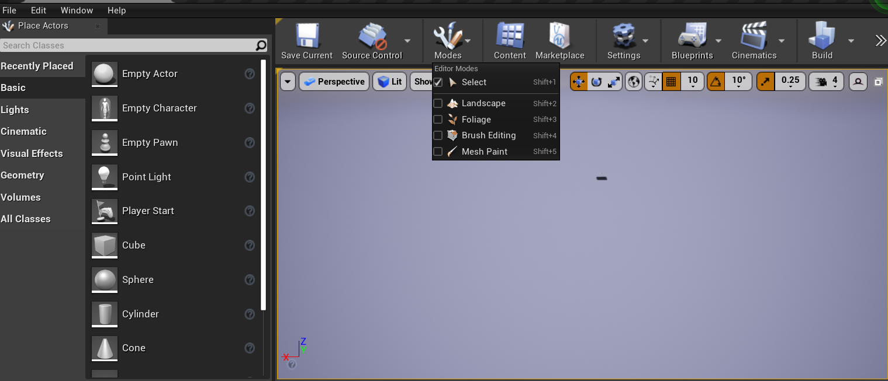Open the Blueprints dropdown arrow

[718, 41]
